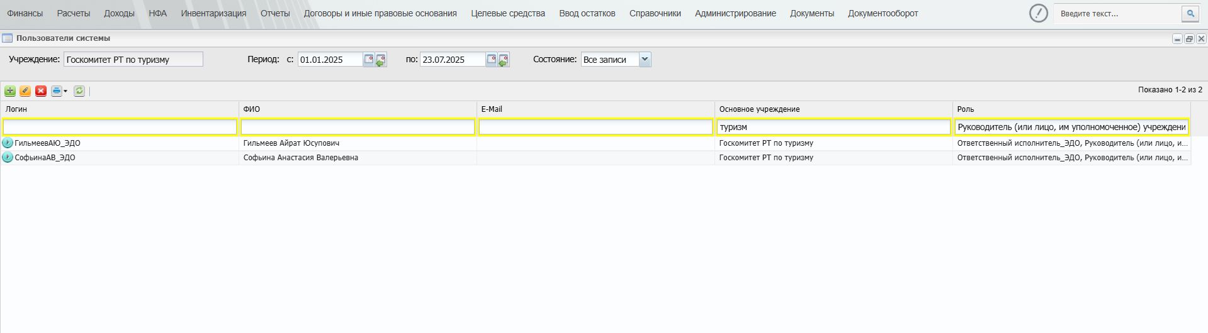Click the Показано 1-2 из 2 counter
The height and width of the screenshot is (333, 1208).
1170,90
